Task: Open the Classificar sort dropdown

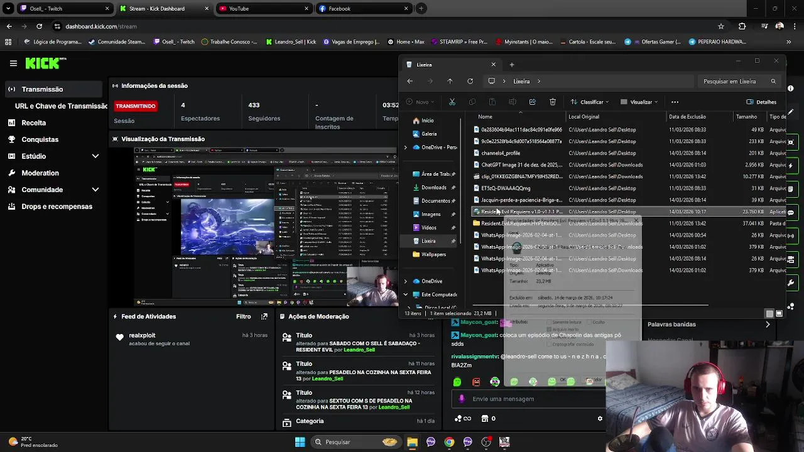Action: click(x=591, y=102)
